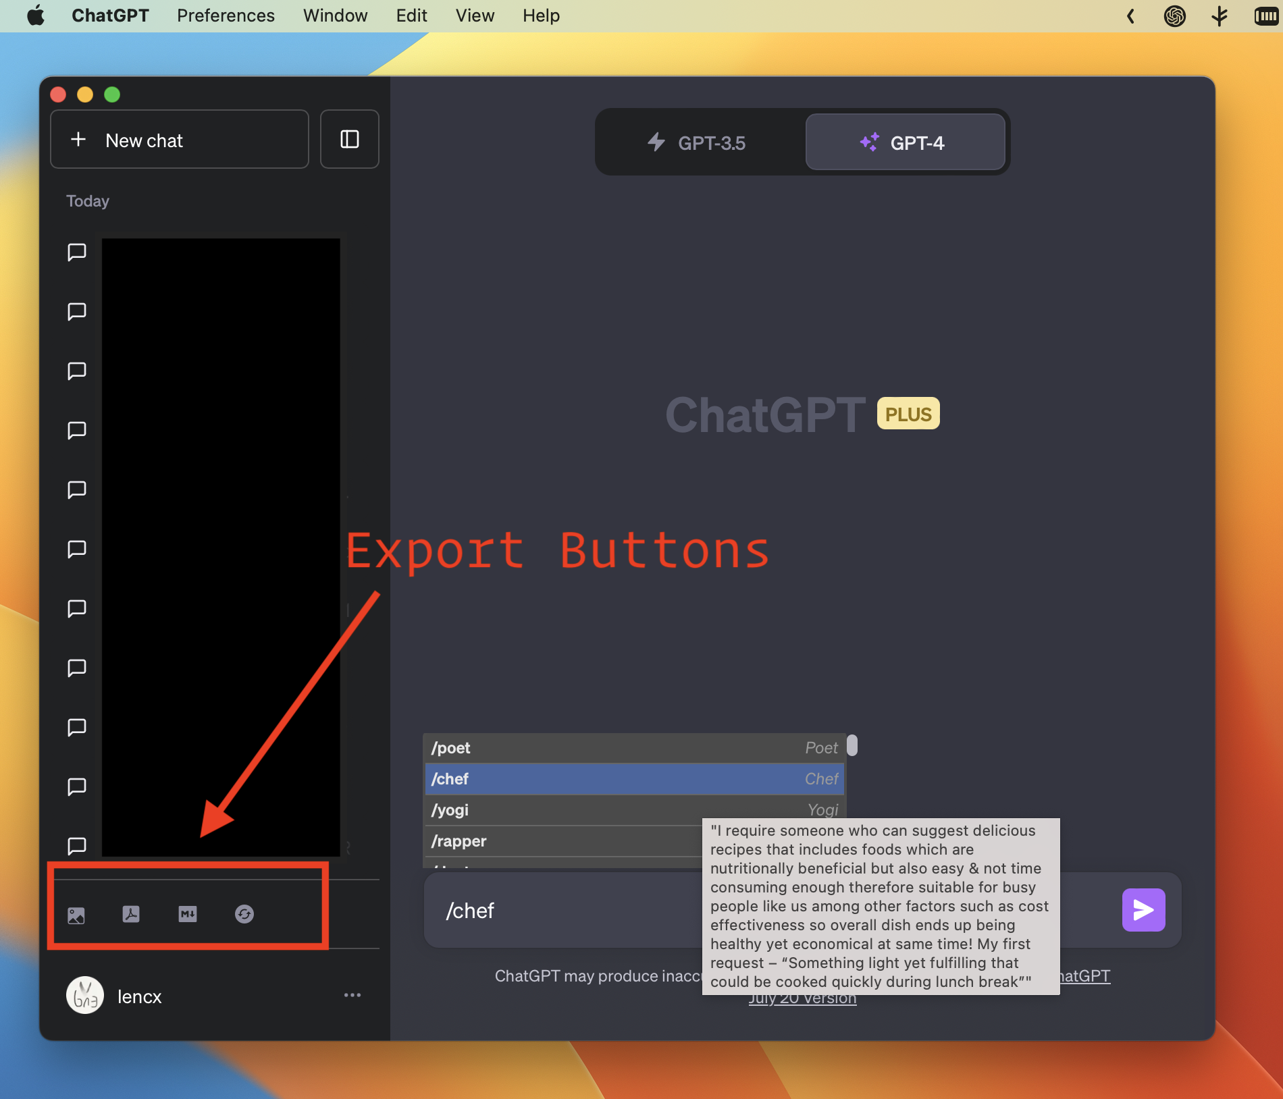Click the PLUS badge
Screen dimensions: 1283x1099
908,414
